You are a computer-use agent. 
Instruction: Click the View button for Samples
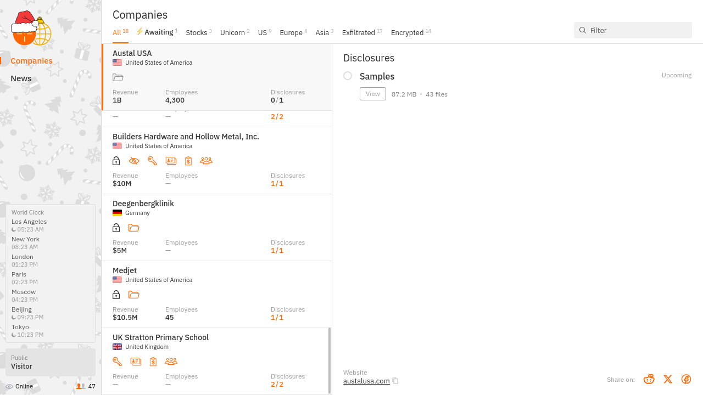pyautogui.click(x=373, y=94)
